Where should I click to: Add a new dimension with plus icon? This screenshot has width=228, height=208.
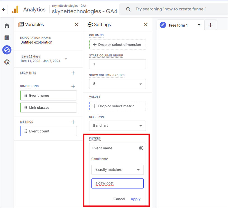(x=73, y=86)
